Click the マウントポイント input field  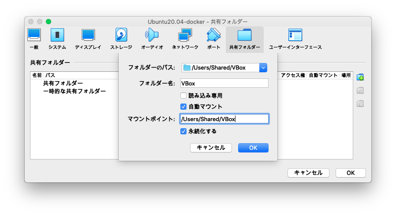(x=224, y=119)
